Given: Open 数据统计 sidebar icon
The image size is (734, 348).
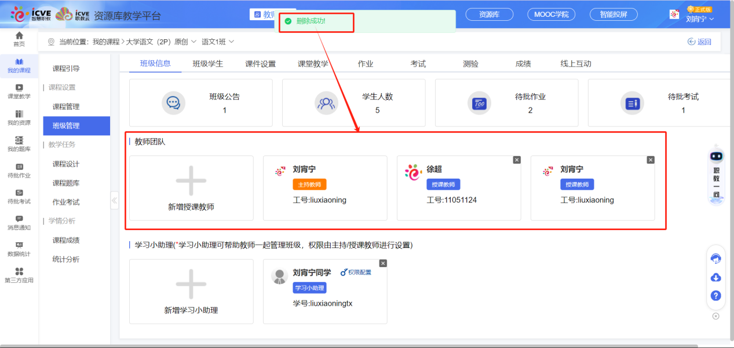Looking at the screenshot, I should pos(19,249).
